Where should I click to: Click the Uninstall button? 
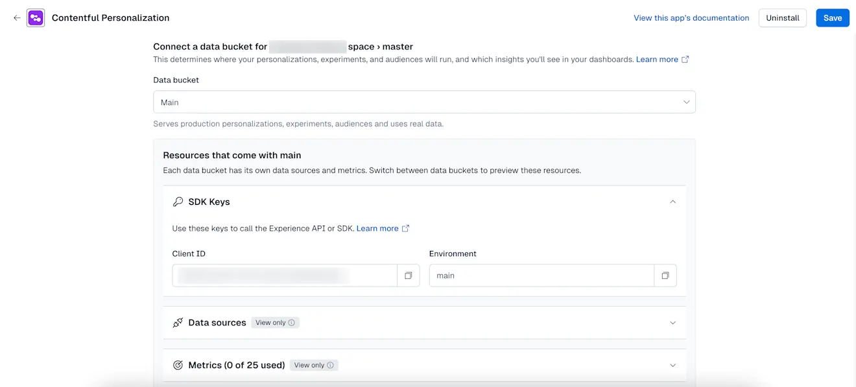click(x=782, y=18)
